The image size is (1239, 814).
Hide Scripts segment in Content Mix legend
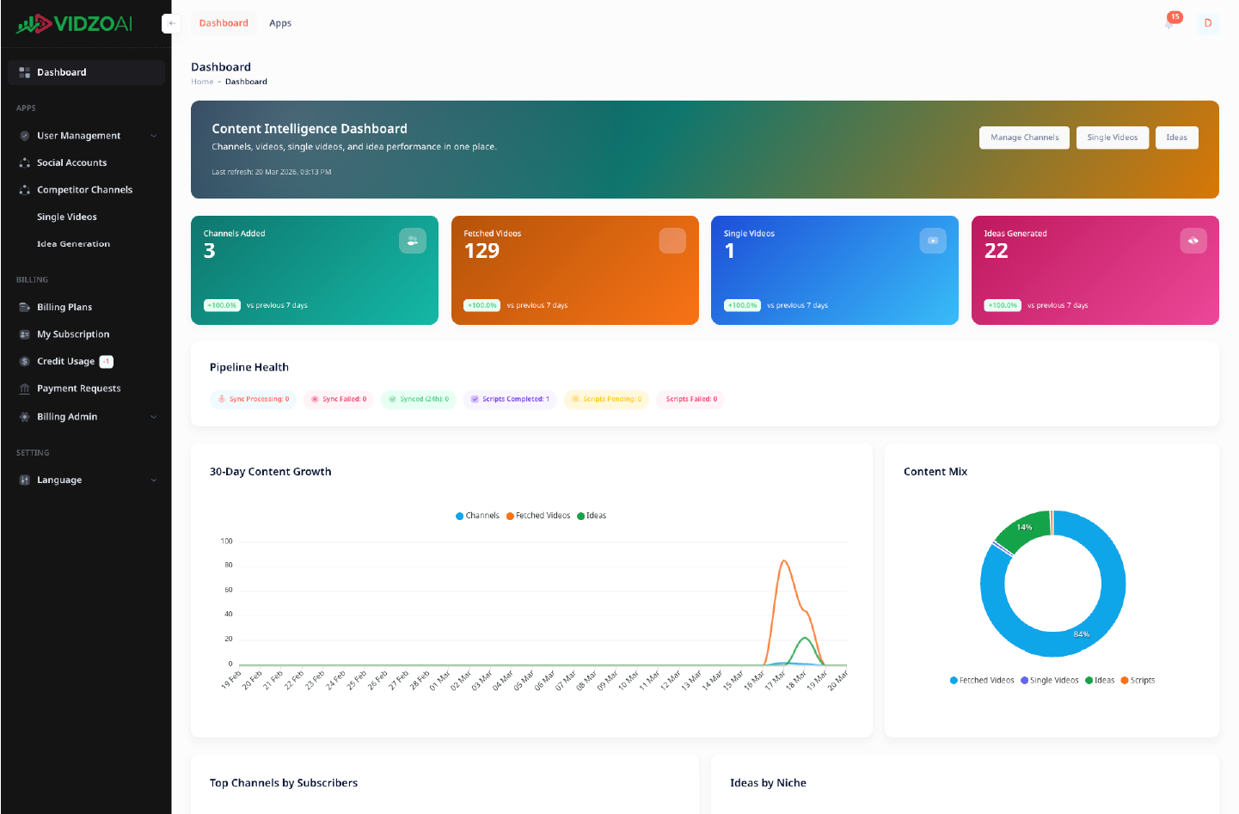click(x=1138, y=680)
